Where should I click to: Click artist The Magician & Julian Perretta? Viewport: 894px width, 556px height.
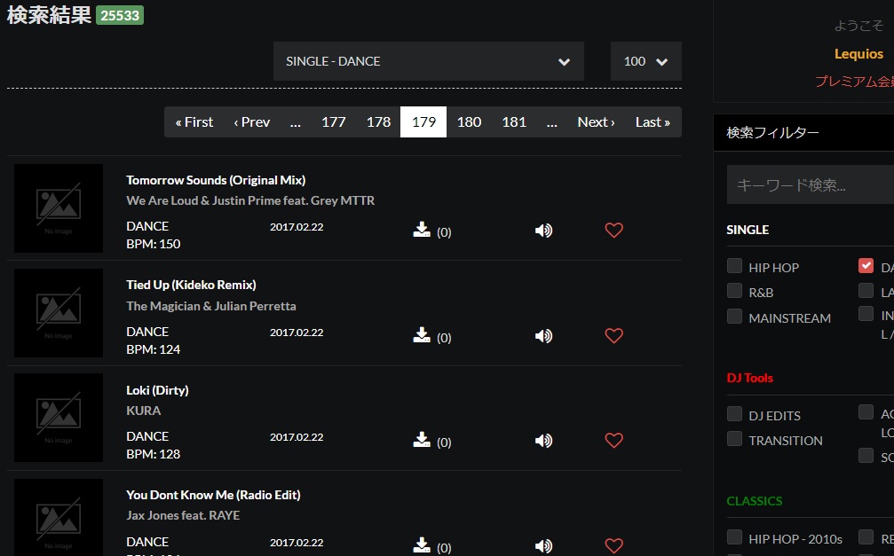click(211, 306)
